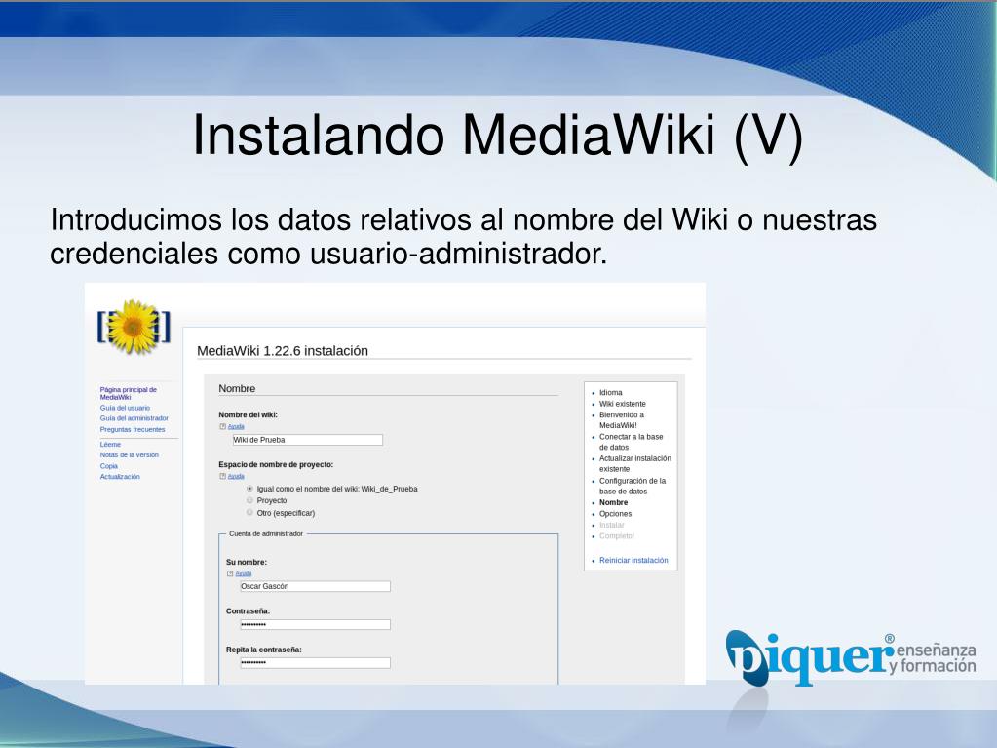The height and width of the screenshot is (748, 997).
Task: Focus the Contraseña password field
Action: 316,624
